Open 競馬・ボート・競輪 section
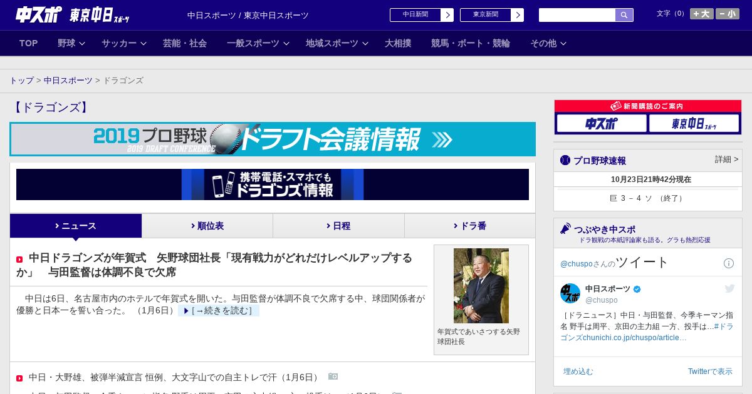The height and width of the screenshot is (394, 752). [471, 43]
